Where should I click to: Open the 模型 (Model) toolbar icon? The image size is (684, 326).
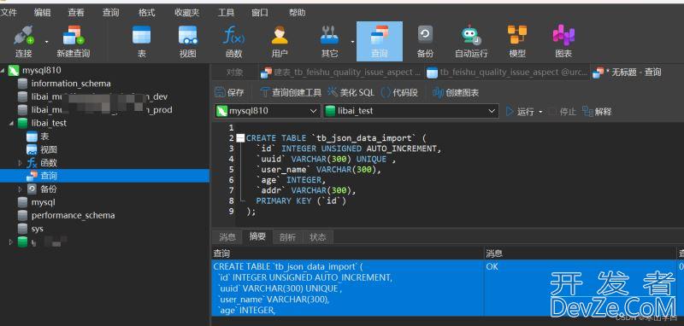(517, 42)
